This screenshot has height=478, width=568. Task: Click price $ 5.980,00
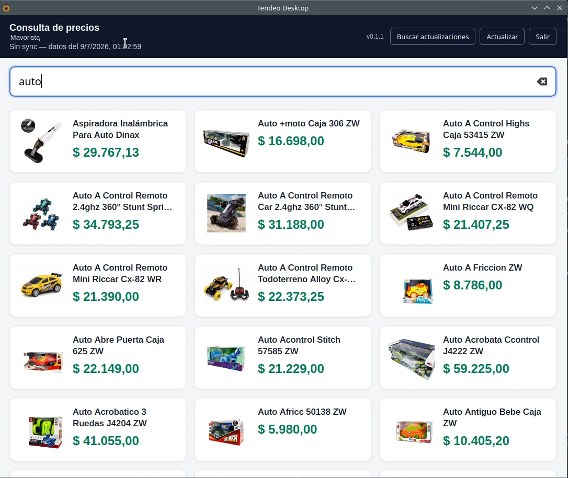pyautogui.click(x=287, y=429)
